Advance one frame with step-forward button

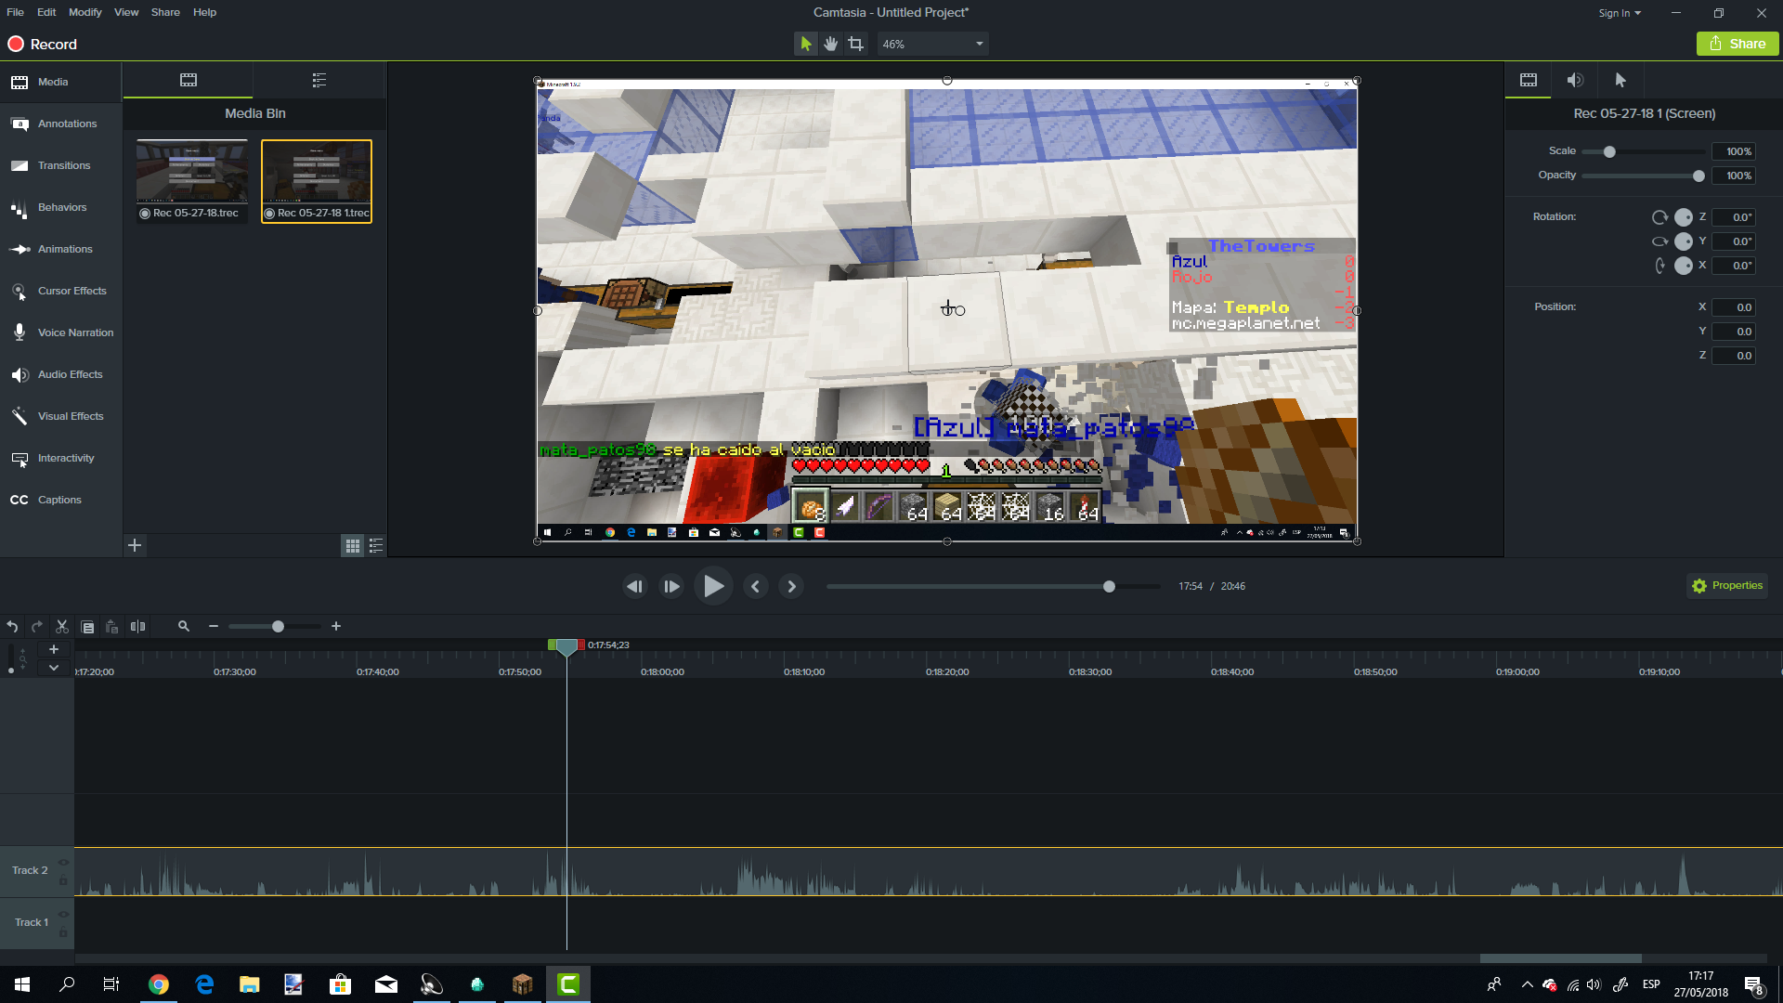(x=671, y=586)
